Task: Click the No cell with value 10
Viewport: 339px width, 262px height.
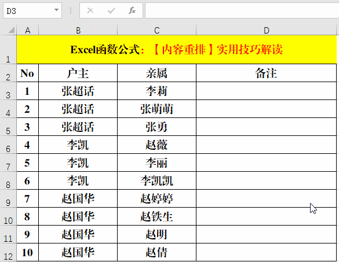Action: [x=28, y=252]
